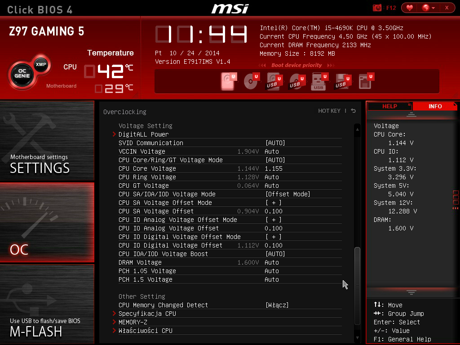Collapse info panel using top handle

click(411, 115)
